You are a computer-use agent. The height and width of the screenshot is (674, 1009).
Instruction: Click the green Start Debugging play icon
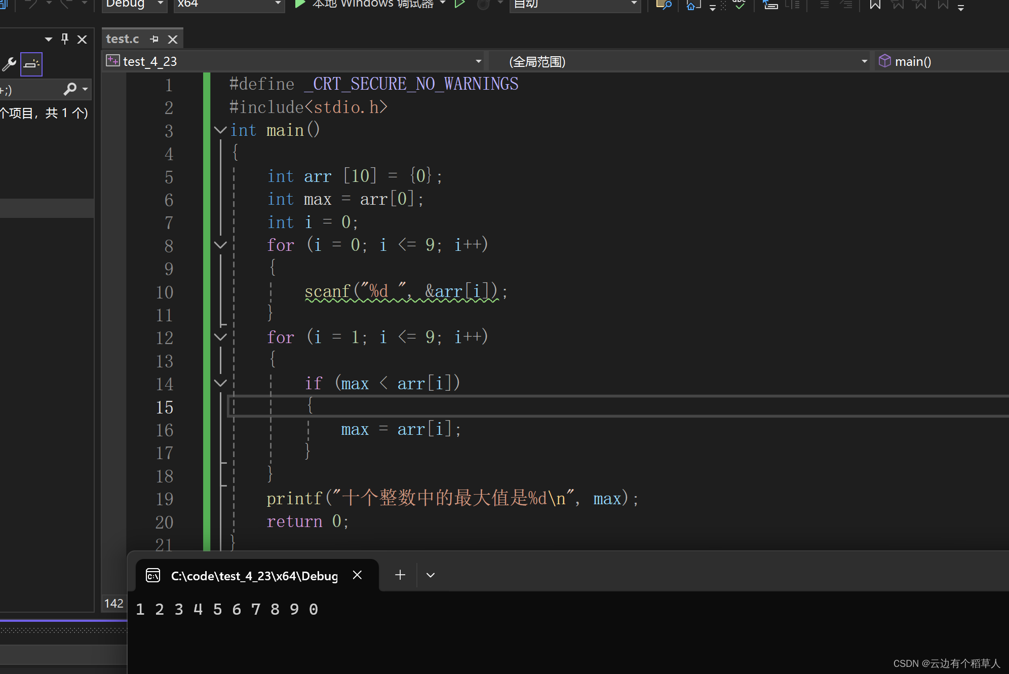(300, 4)
